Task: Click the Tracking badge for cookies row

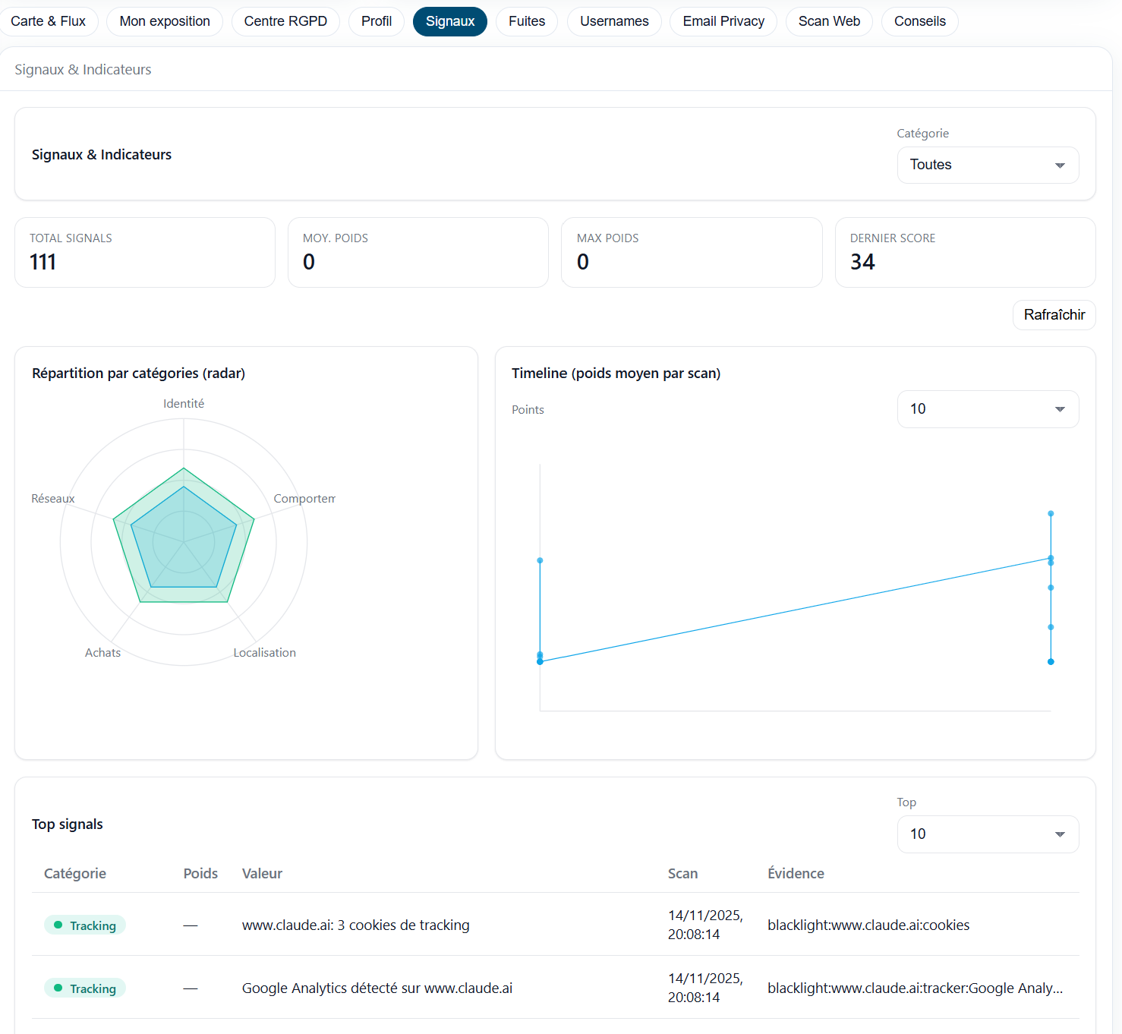Action: (x=85, y=925)
